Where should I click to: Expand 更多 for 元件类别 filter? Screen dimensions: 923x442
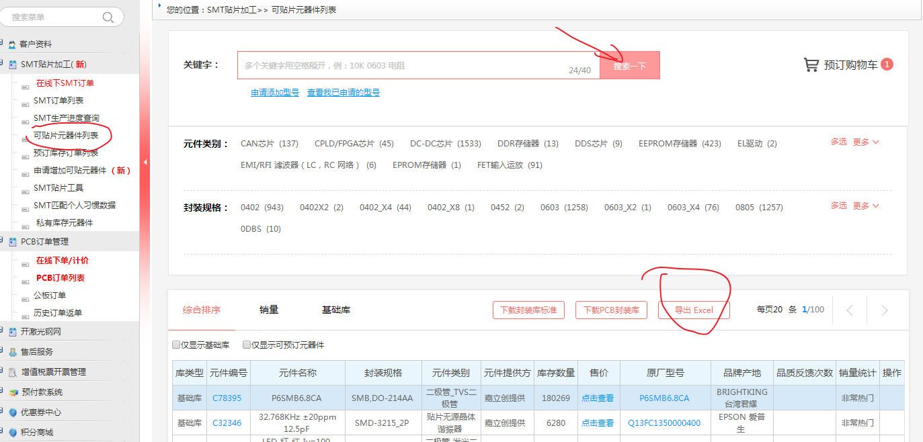click(866, 142)
